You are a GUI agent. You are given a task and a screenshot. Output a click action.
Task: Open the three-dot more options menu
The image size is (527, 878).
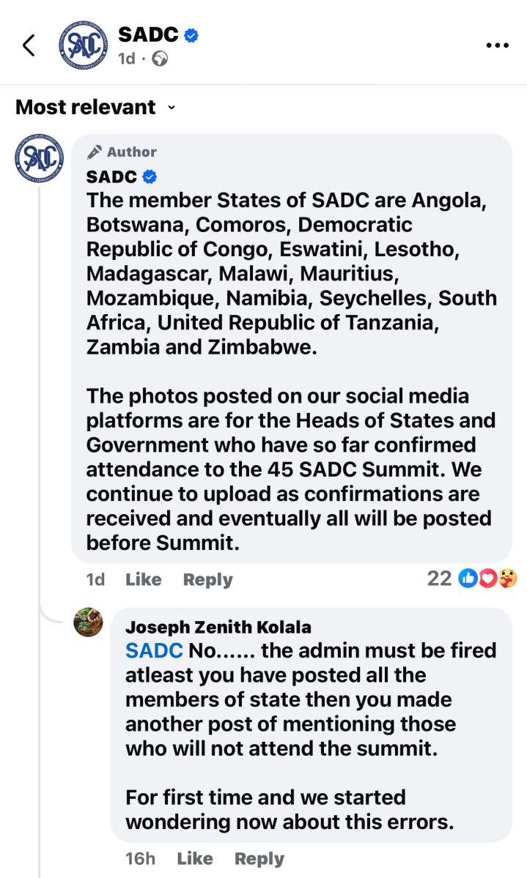(497, 45)
